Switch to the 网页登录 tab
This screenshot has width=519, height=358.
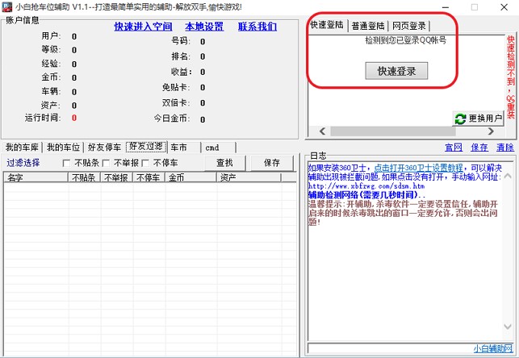[x=408, y=26]
